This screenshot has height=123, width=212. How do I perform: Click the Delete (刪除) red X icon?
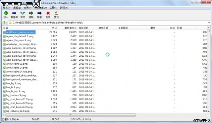pos(48,13)
